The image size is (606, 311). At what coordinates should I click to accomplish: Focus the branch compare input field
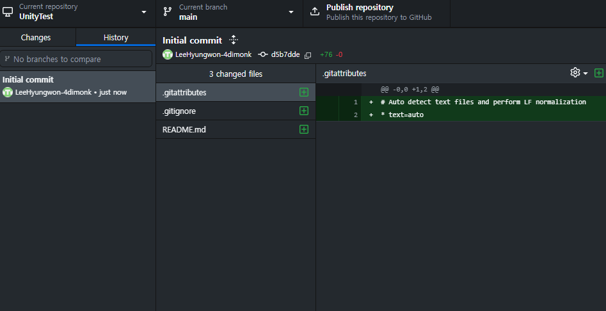pyautogui.click(x=77, y=59)
